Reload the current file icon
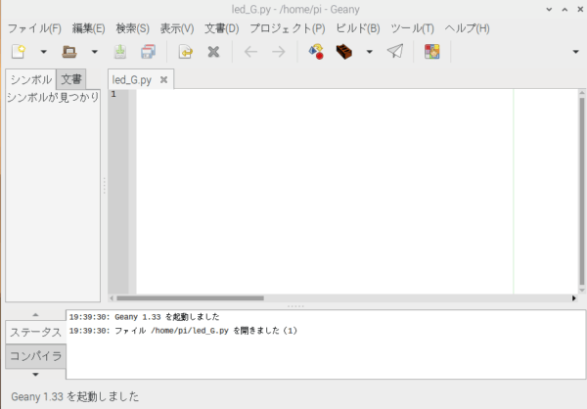Viewport: 587px width, 409px height. [186, 52]
